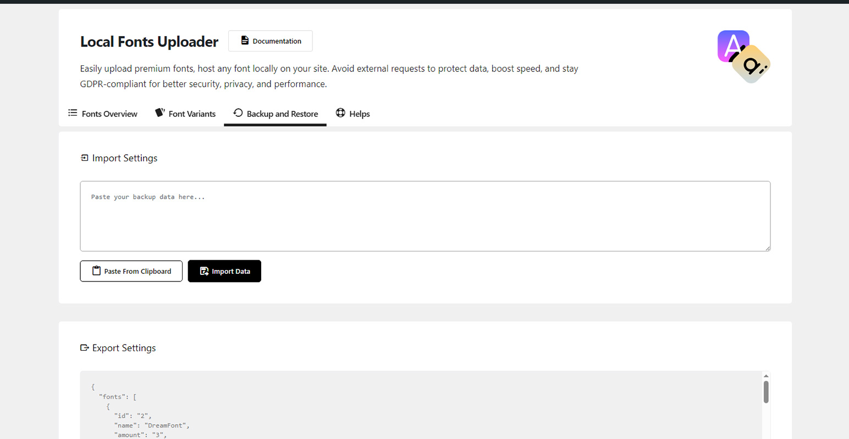Go to the Helps tab
Image resolution: width=849 pixels, height=439 pixels.
pos(352,114)
